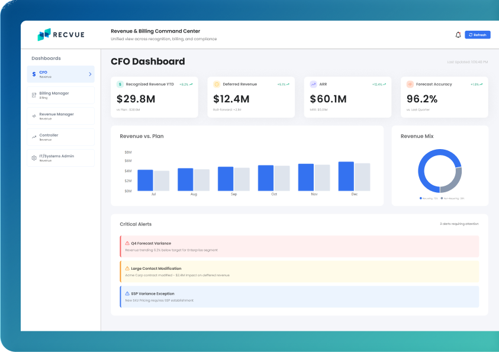
Task: Open the Q4 Forecast Variance alert
Action: [299, 246]
